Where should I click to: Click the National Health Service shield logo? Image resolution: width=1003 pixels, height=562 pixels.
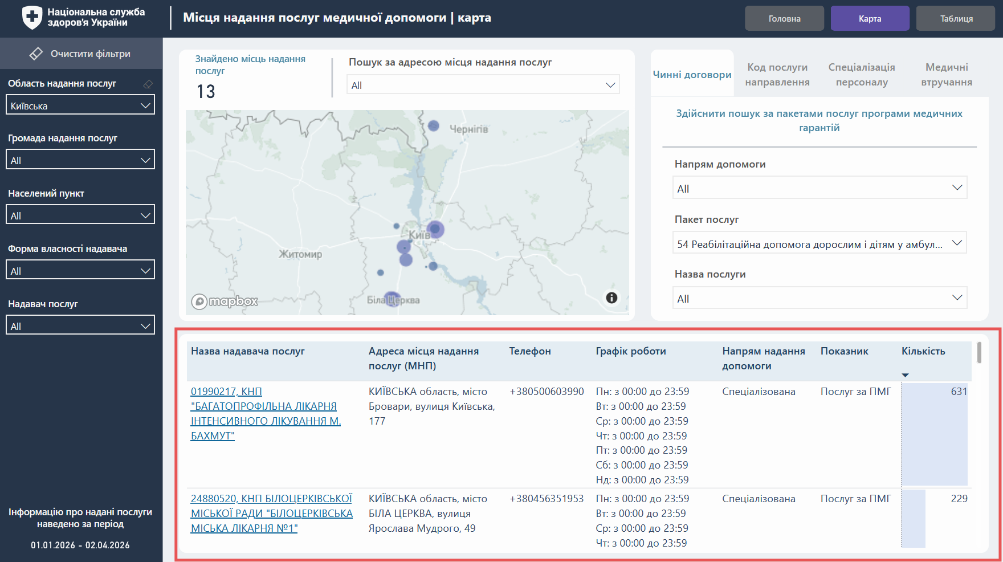32,18
